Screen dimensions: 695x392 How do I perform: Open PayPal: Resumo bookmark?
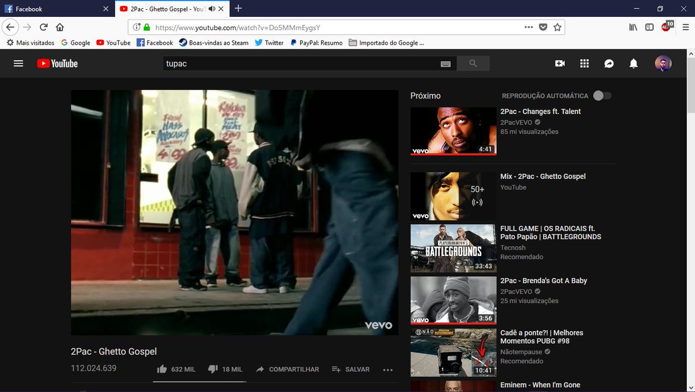[316, 43]
